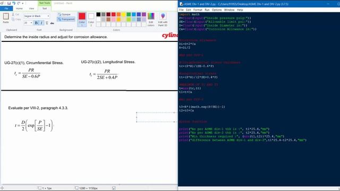Screen dimensions: 340x191
Task: Toggle Italic formatting
Action: 41,23
